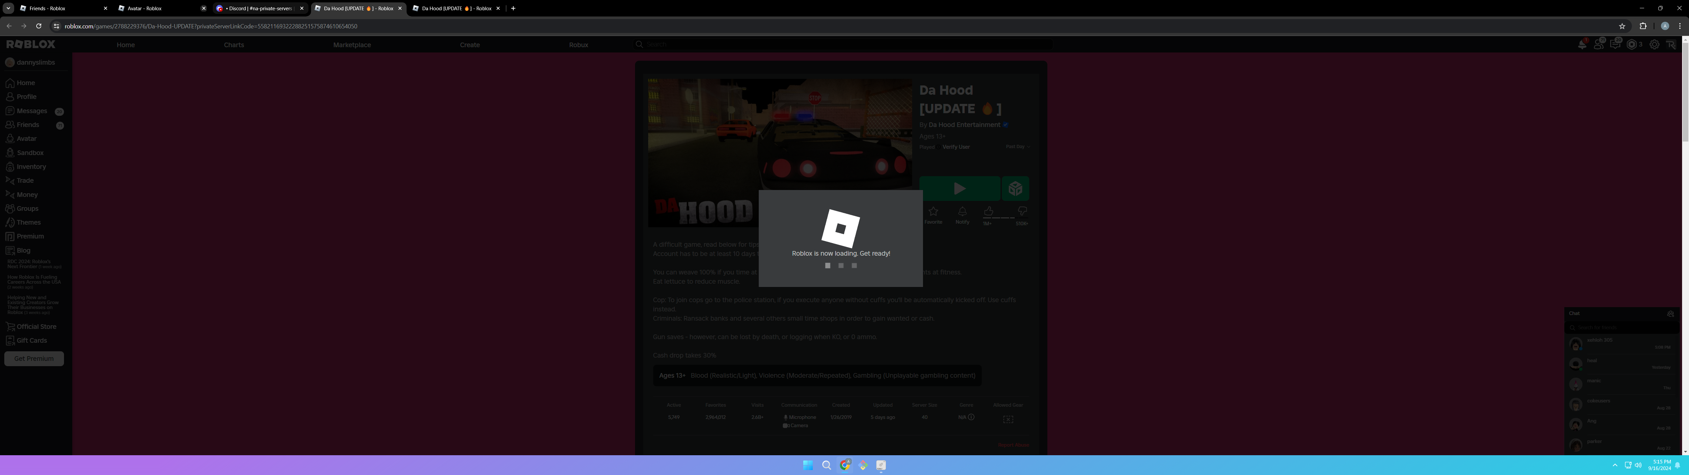Click the green Play button
The height and width of the screenshot is (475, 1689).
(959, 189)
